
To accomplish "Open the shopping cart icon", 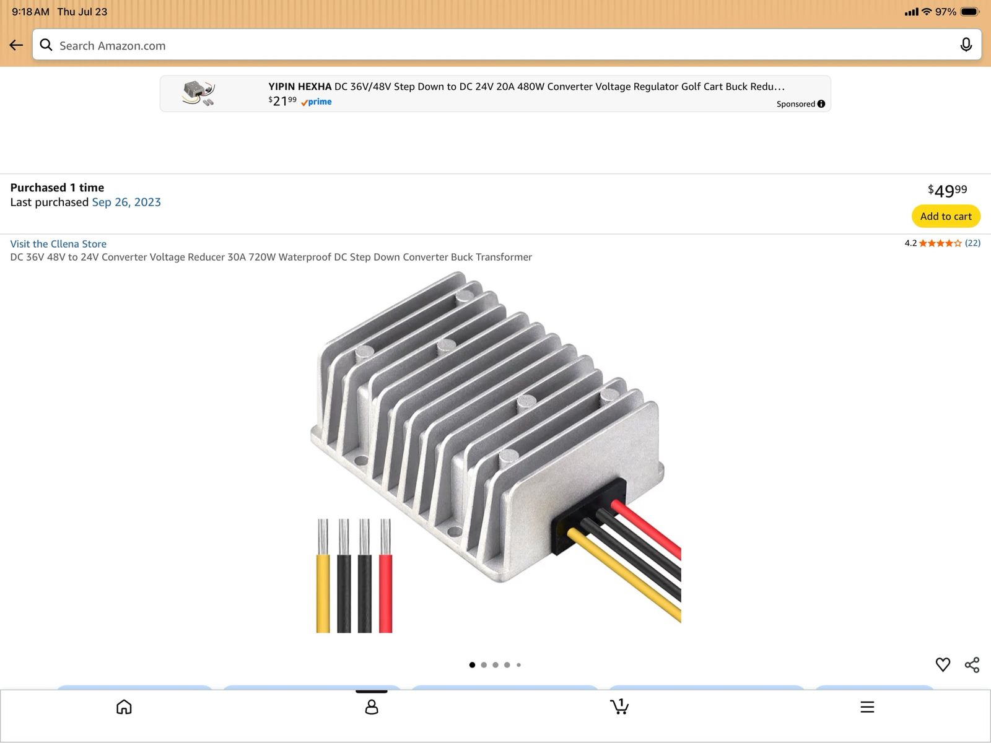I will (x=619, y=706).
